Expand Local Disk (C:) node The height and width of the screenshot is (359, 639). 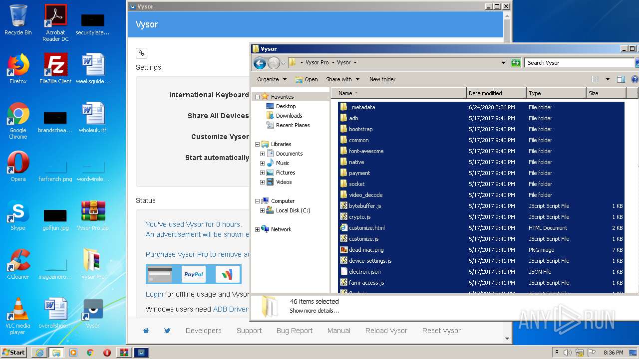pyautogui.click(x=262, y=210)
